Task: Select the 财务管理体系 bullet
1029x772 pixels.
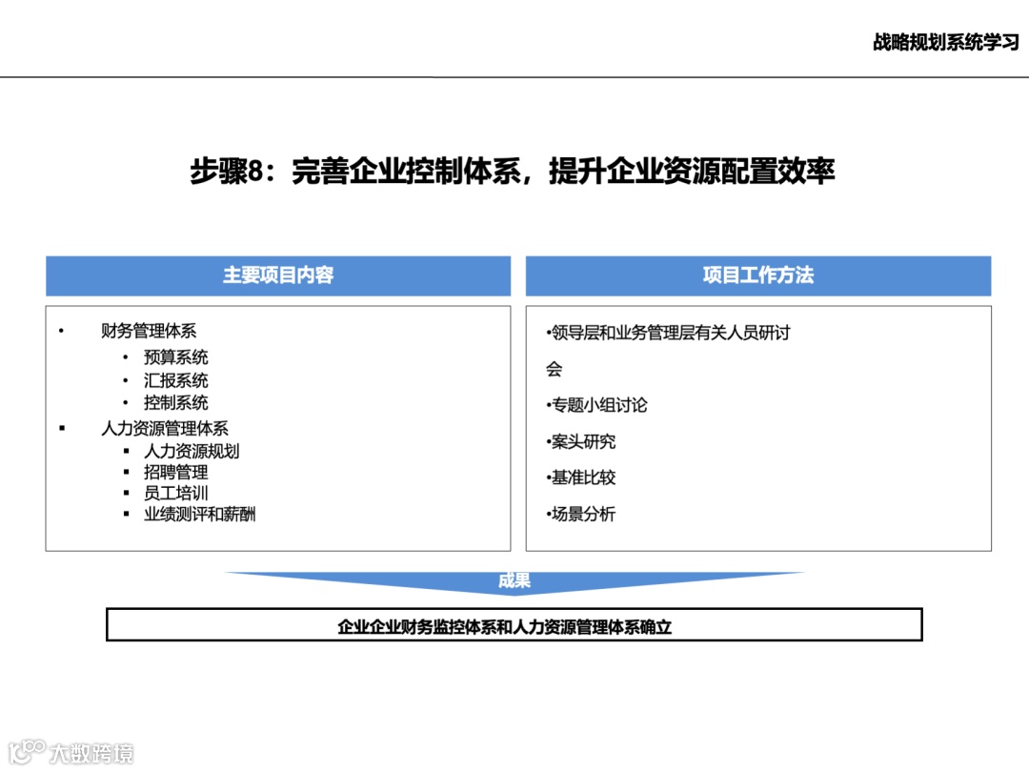Action: point(149,330)
